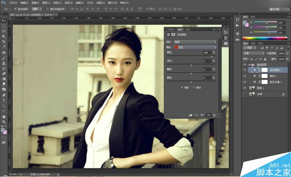The height and width of the screenshot is (177, 291).
Task: Toggle Quick Mask mode in the toolbox
Action: tap(4, 137)
